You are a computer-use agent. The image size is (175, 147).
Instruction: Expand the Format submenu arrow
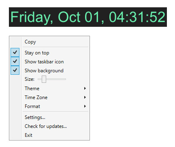(85, 106)
